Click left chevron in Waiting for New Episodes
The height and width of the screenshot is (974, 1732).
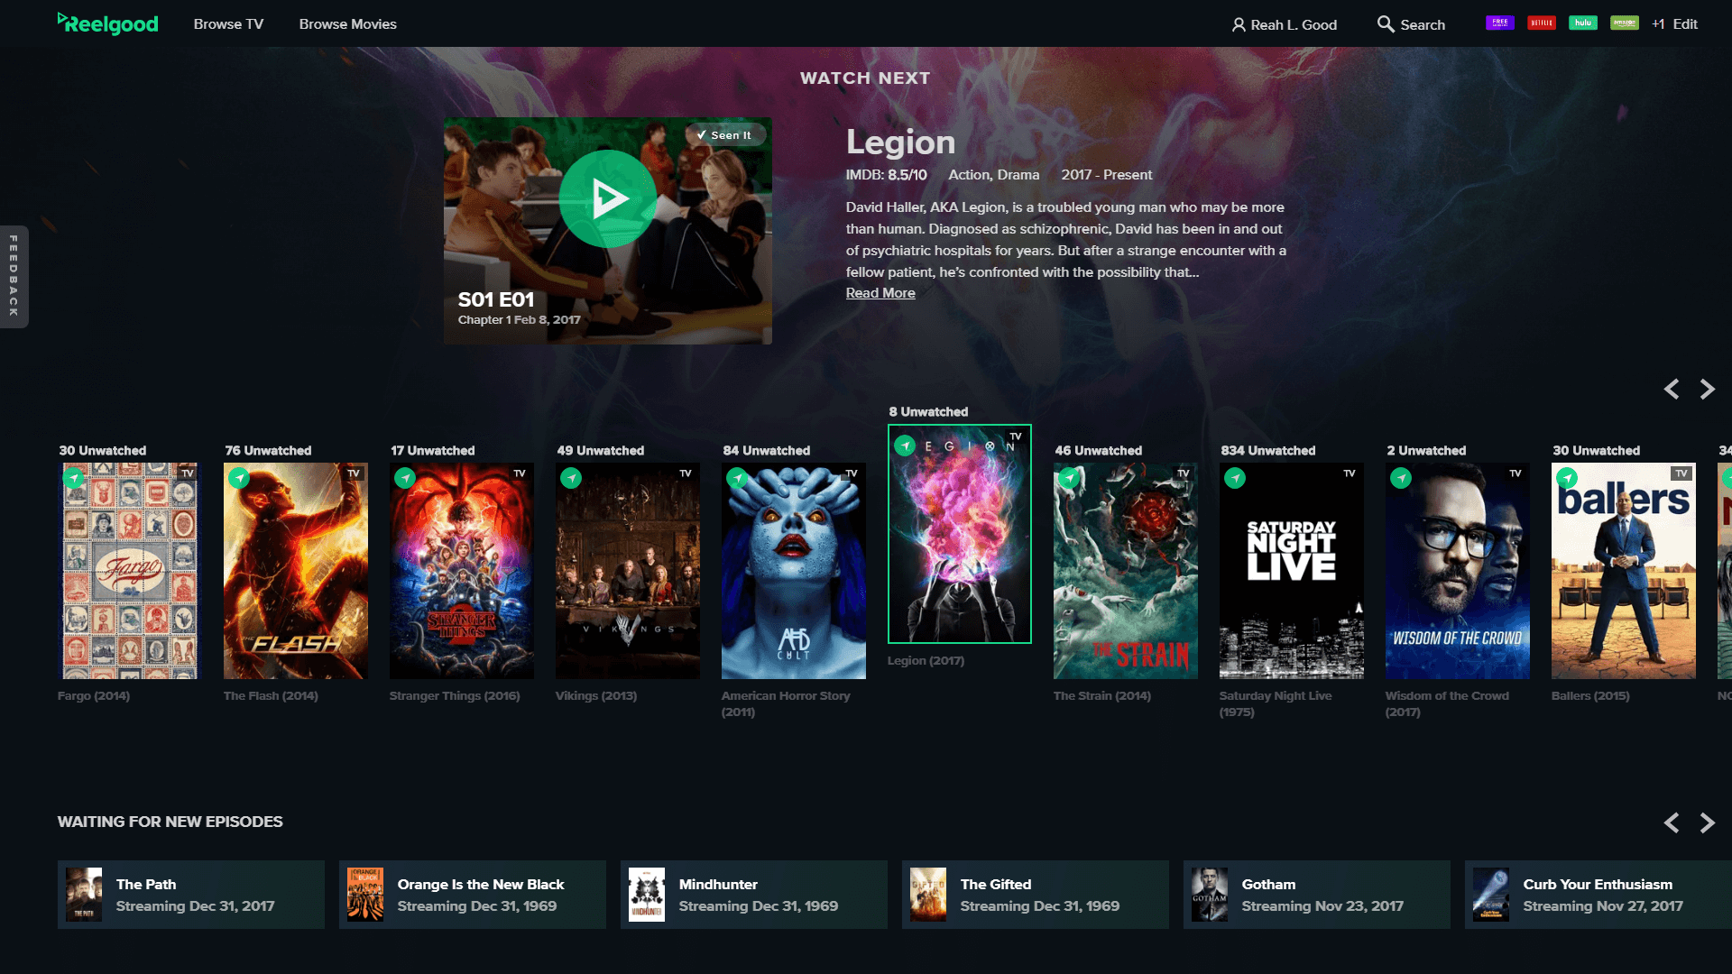click(x=1673, y=821)
